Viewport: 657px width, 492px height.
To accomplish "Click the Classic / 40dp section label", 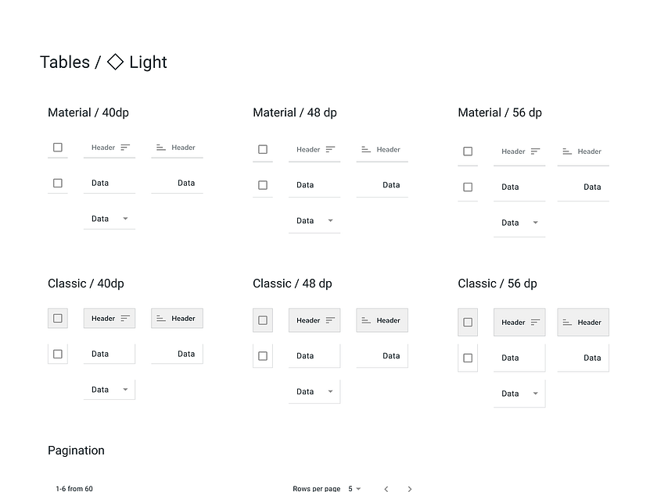I will pos(86,283).
